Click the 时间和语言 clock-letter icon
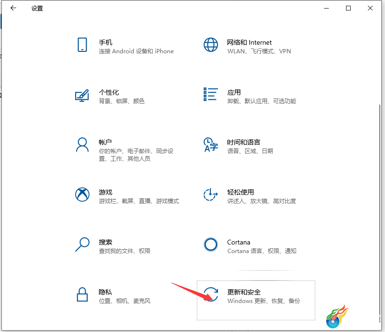Viewport: 385px width, 332px height. click(211, 145)
